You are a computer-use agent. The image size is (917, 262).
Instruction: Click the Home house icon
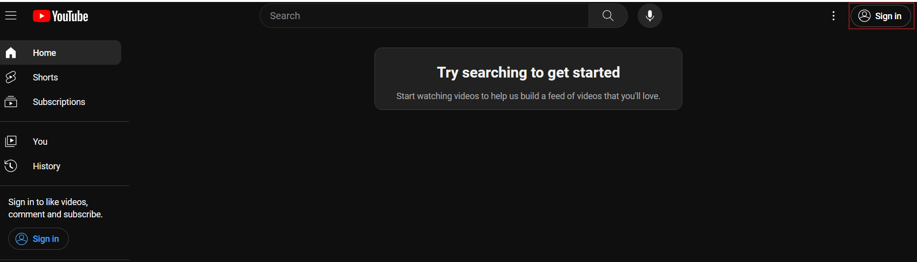click(11, 52)
